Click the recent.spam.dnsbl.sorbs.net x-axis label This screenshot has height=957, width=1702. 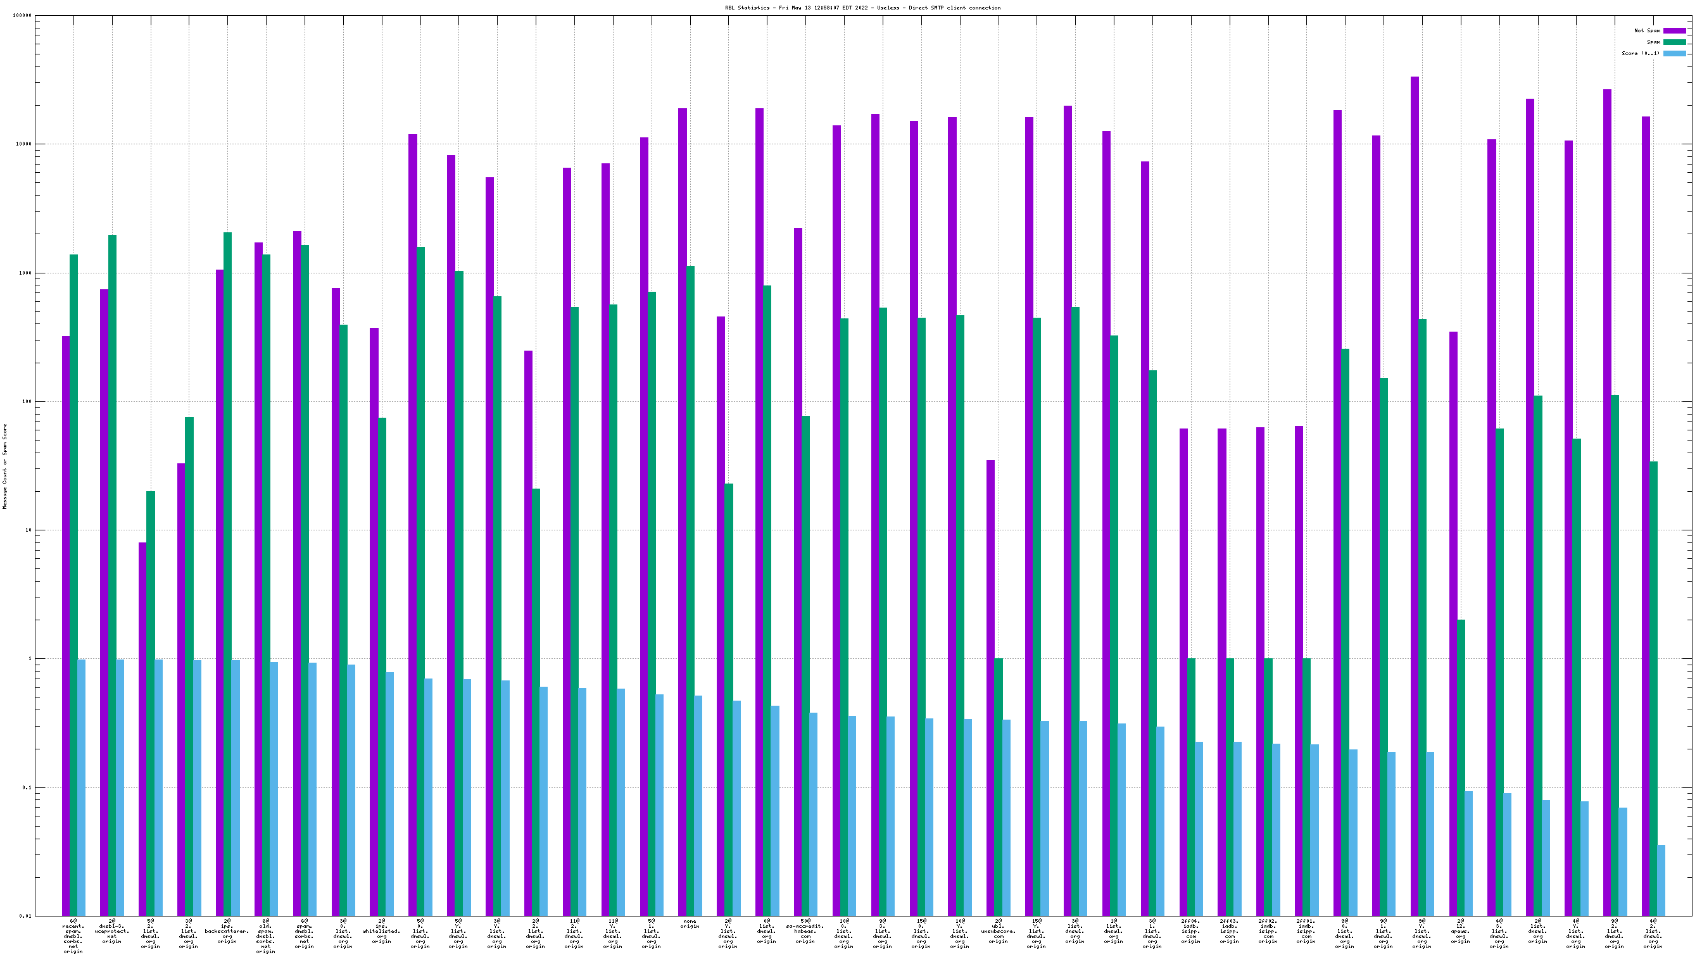pyautogui.click(x=73, y=936)
